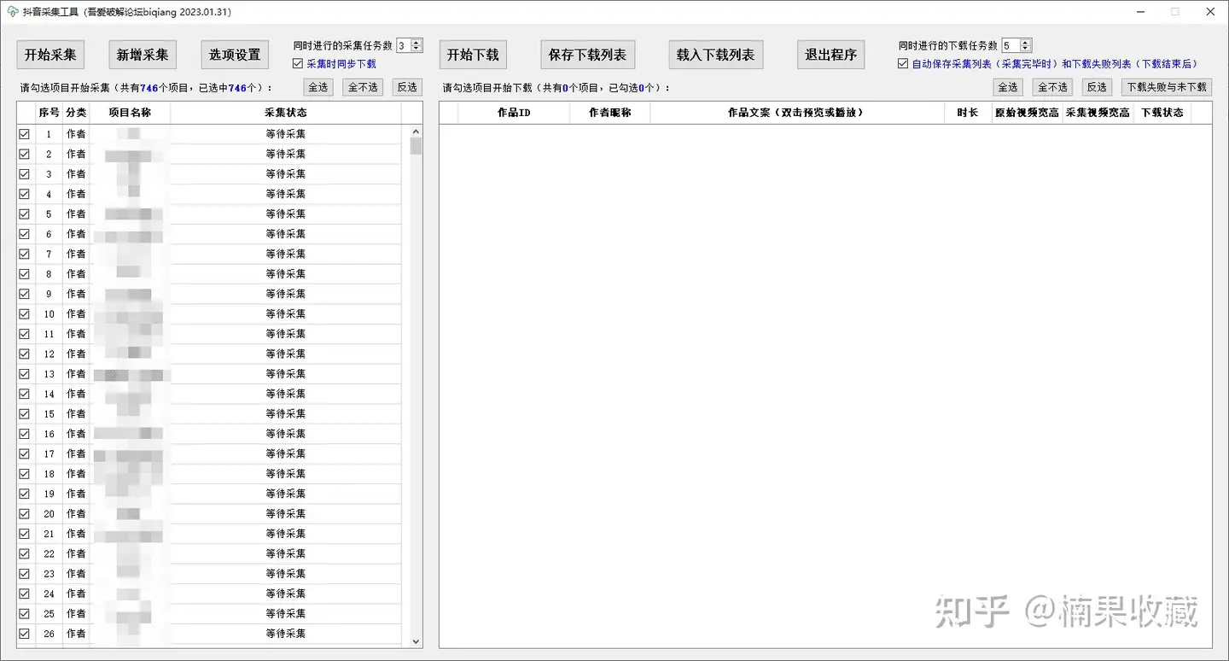Increase the 下载任务数 spinner value

pos(1026,43)
